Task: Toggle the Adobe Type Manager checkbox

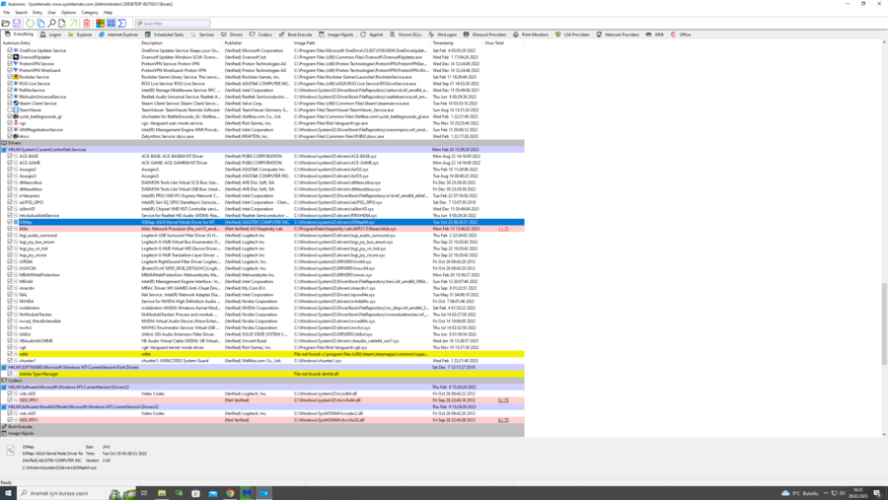Action: 10,374
